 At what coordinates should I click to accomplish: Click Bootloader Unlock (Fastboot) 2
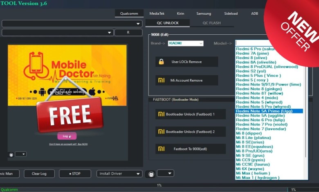click(x=191, y=132)
